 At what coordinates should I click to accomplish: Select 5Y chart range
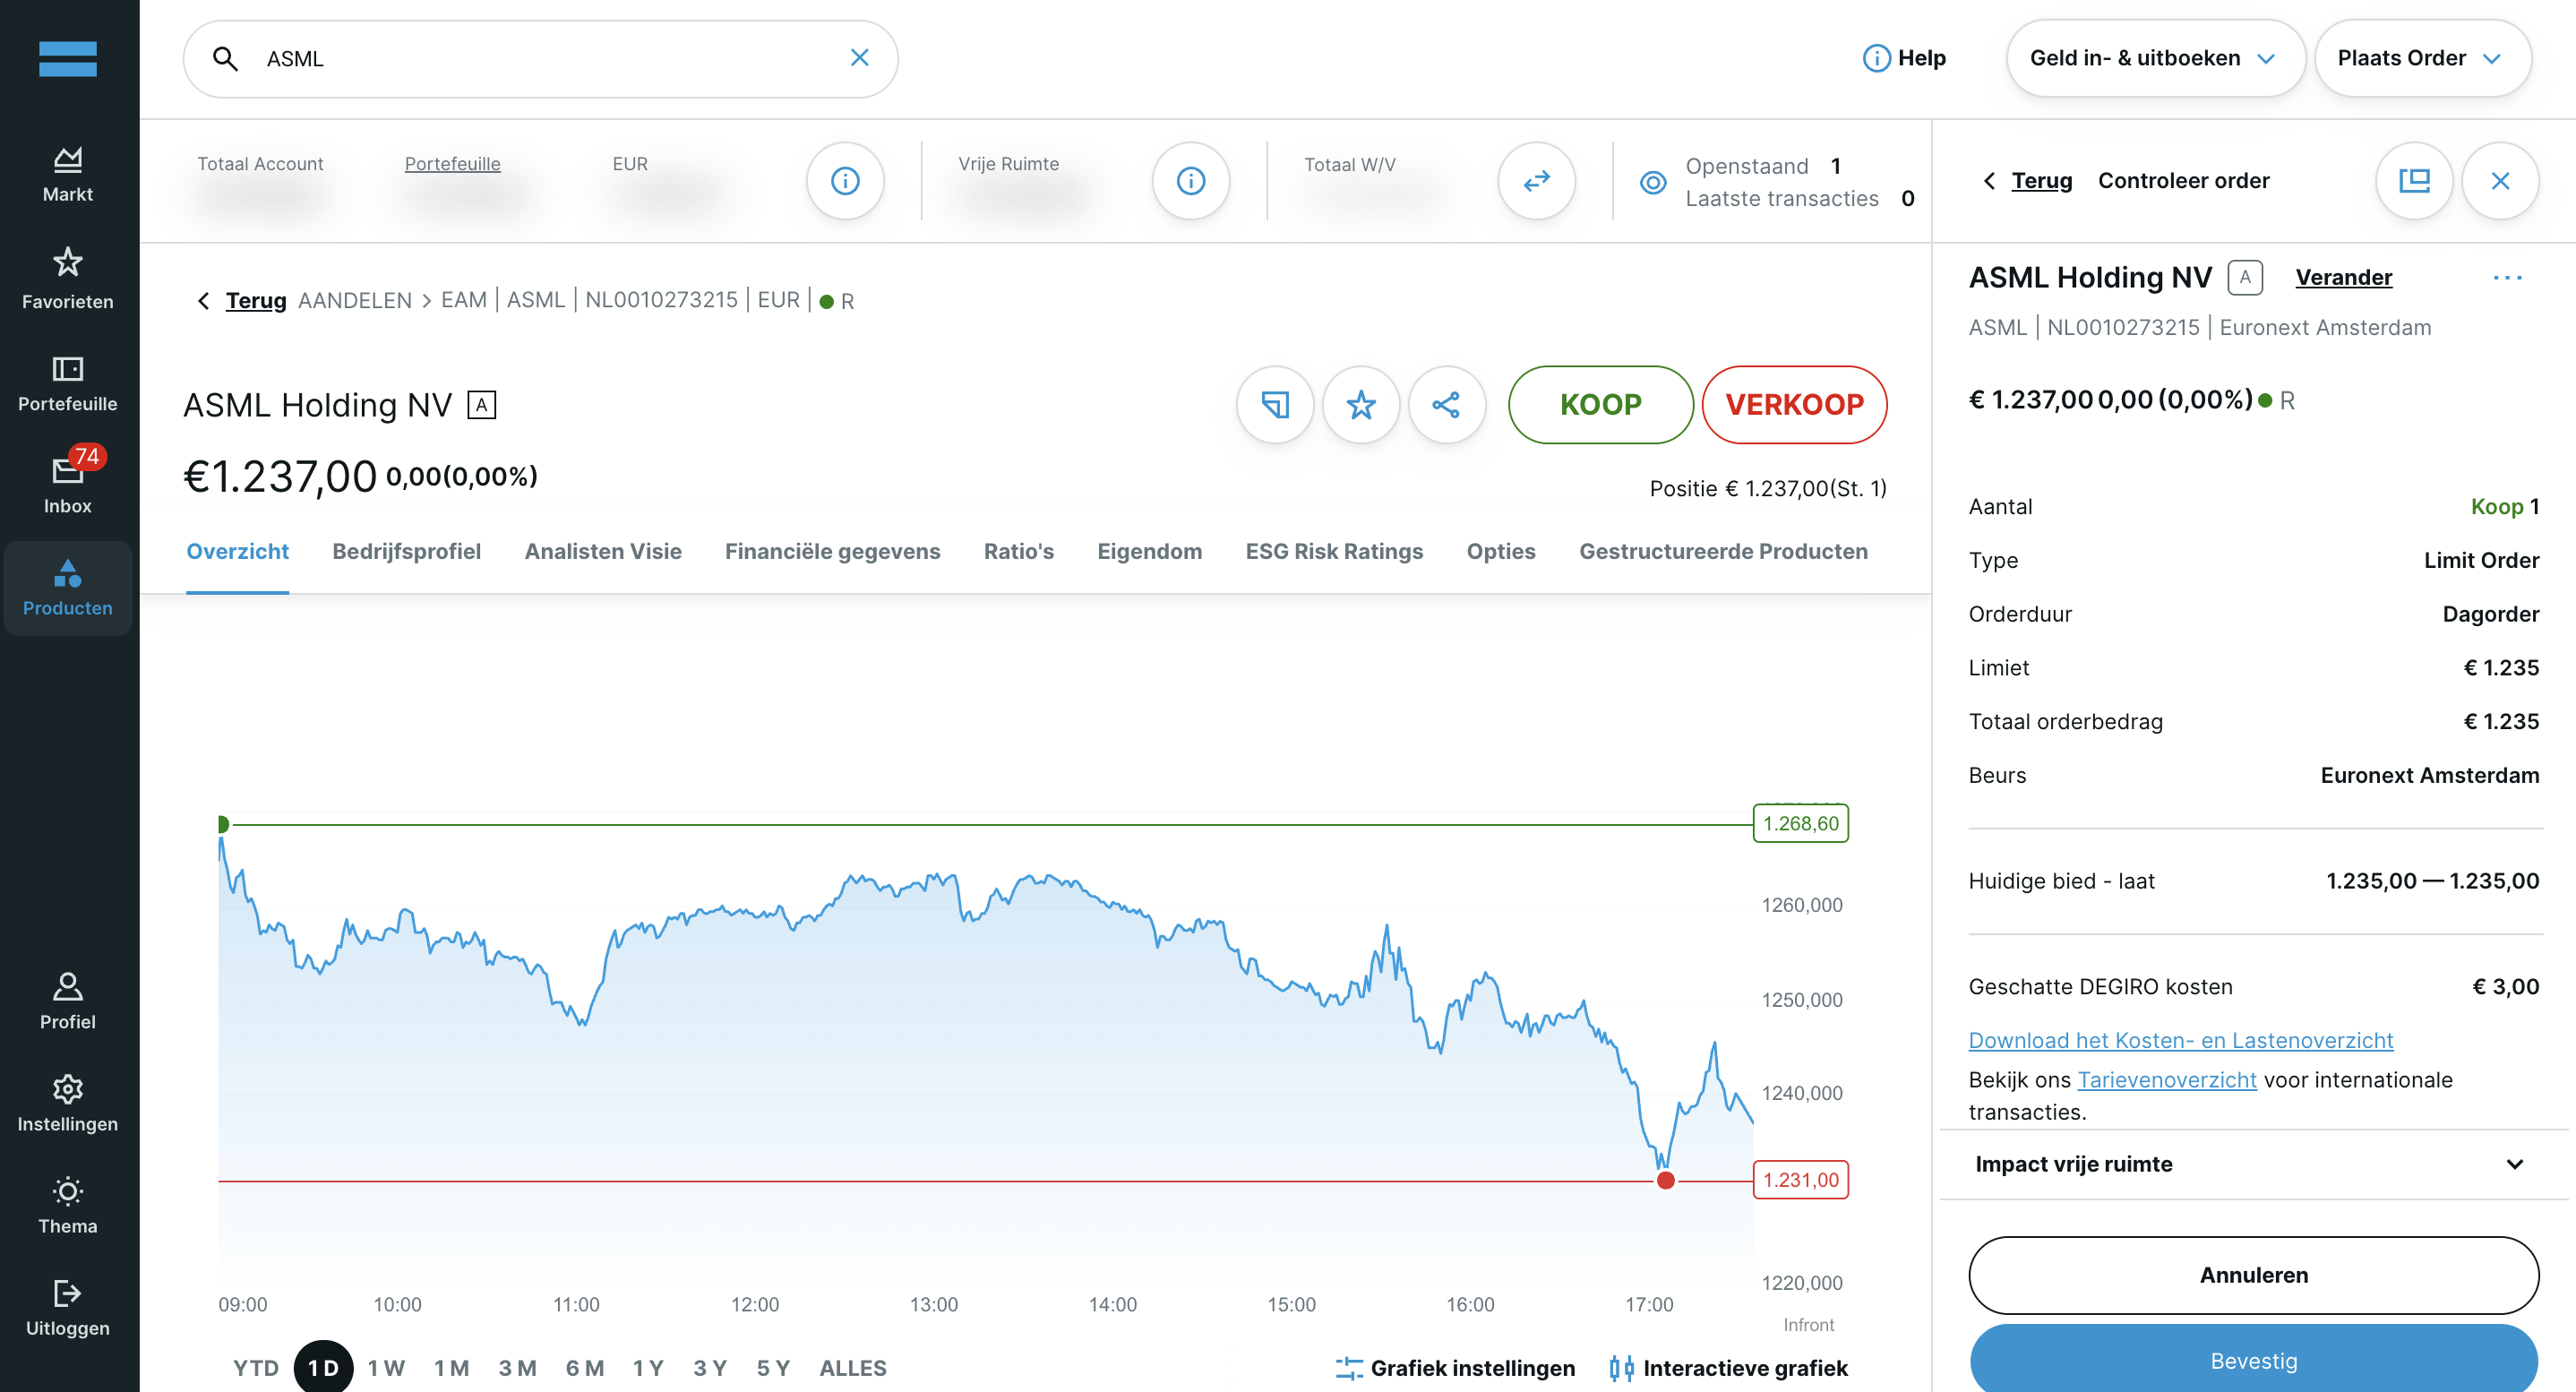[x=773, y=1368]
